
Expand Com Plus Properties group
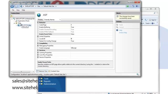[x=38, y=55]
